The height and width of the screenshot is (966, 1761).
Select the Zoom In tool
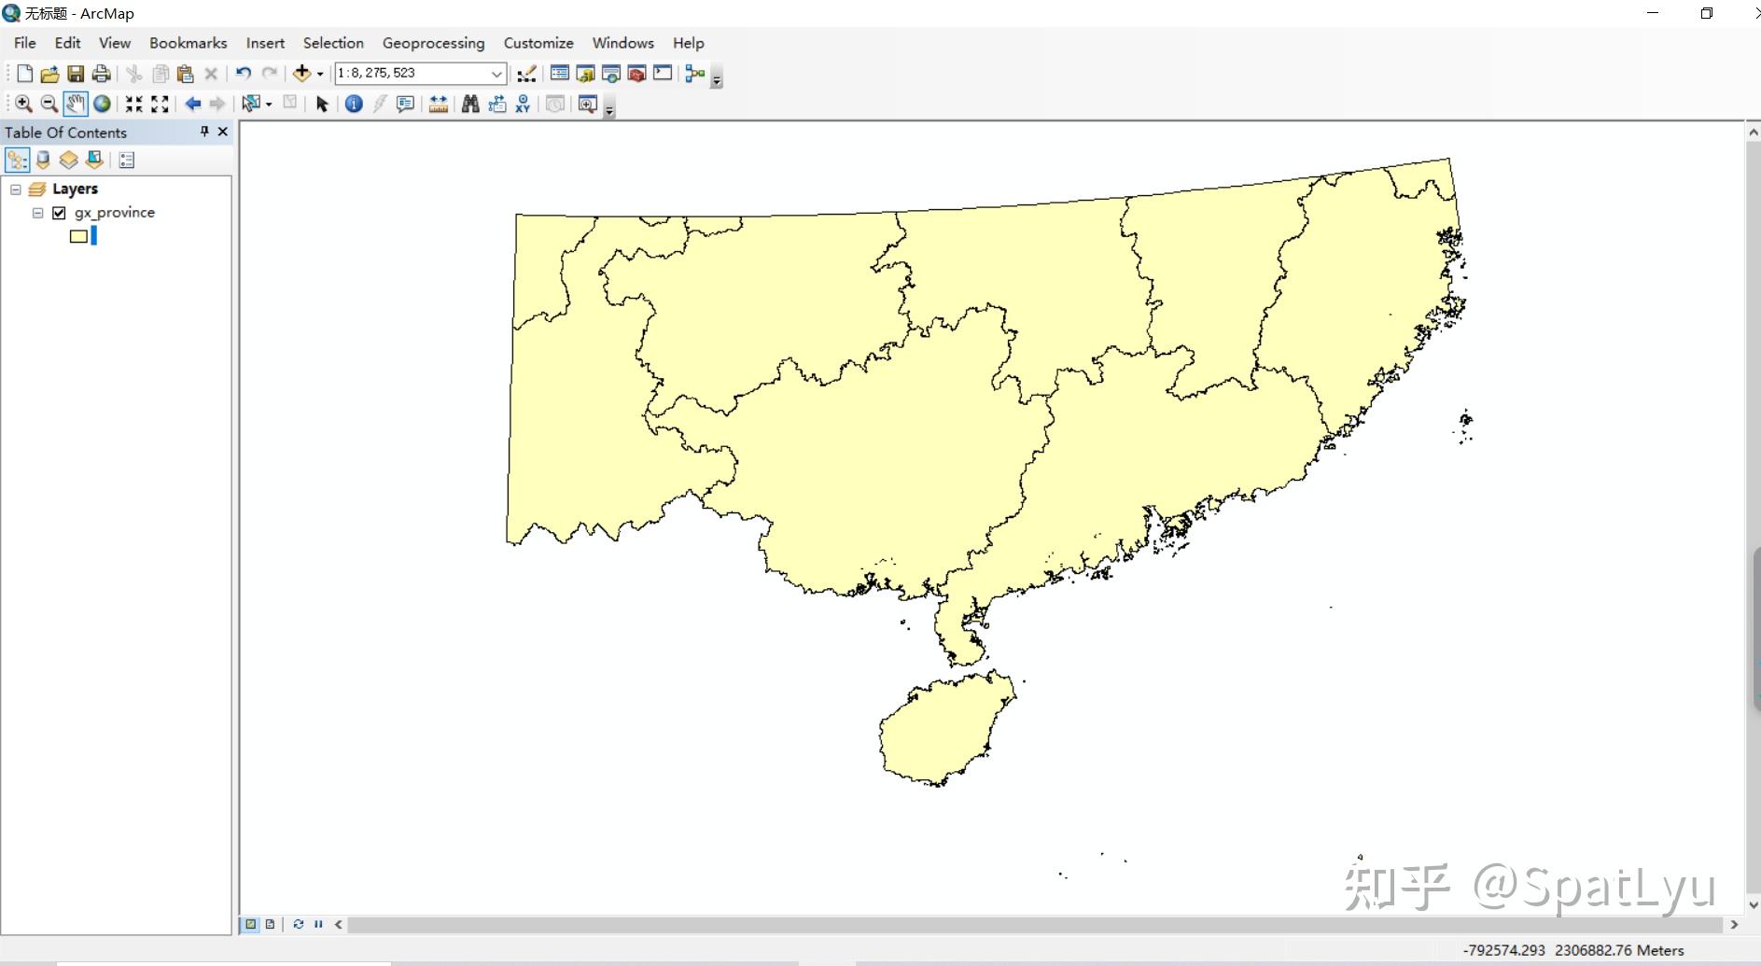pyautogui.click(x=24, y=105)
